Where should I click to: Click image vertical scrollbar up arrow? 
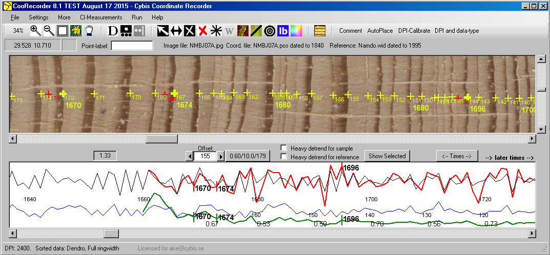pos(541,59)
